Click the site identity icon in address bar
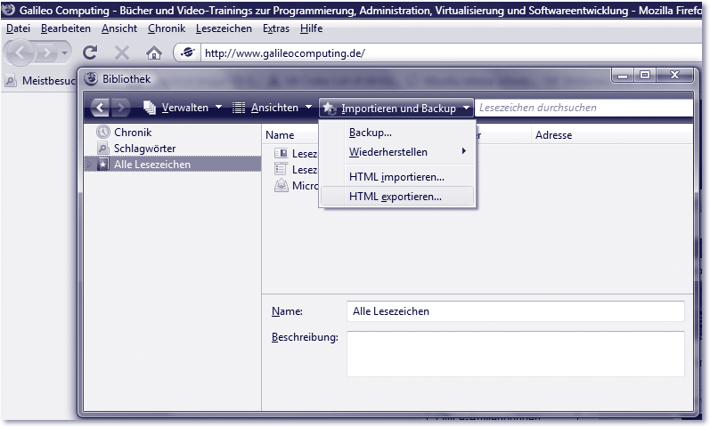This screenshot has height=427, width=710. 187,52
